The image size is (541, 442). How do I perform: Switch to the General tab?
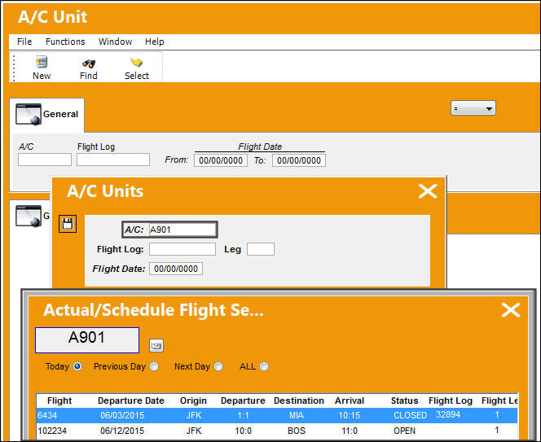47,115
